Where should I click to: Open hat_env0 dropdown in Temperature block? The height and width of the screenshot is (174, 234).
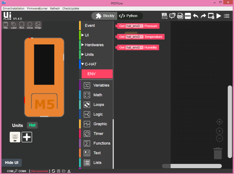pos(135,37)
